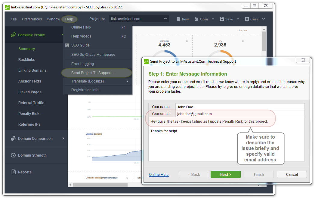Screen dimensions: 315x198
Task: Open the Projects dropdown showing link-assistant.com
Action: [139, 19]
